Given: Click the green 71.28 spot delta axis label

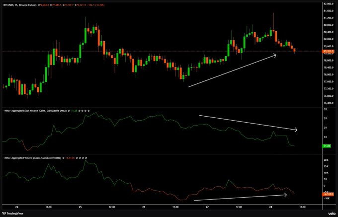Looking at the screenshot, I should (326, 146).
